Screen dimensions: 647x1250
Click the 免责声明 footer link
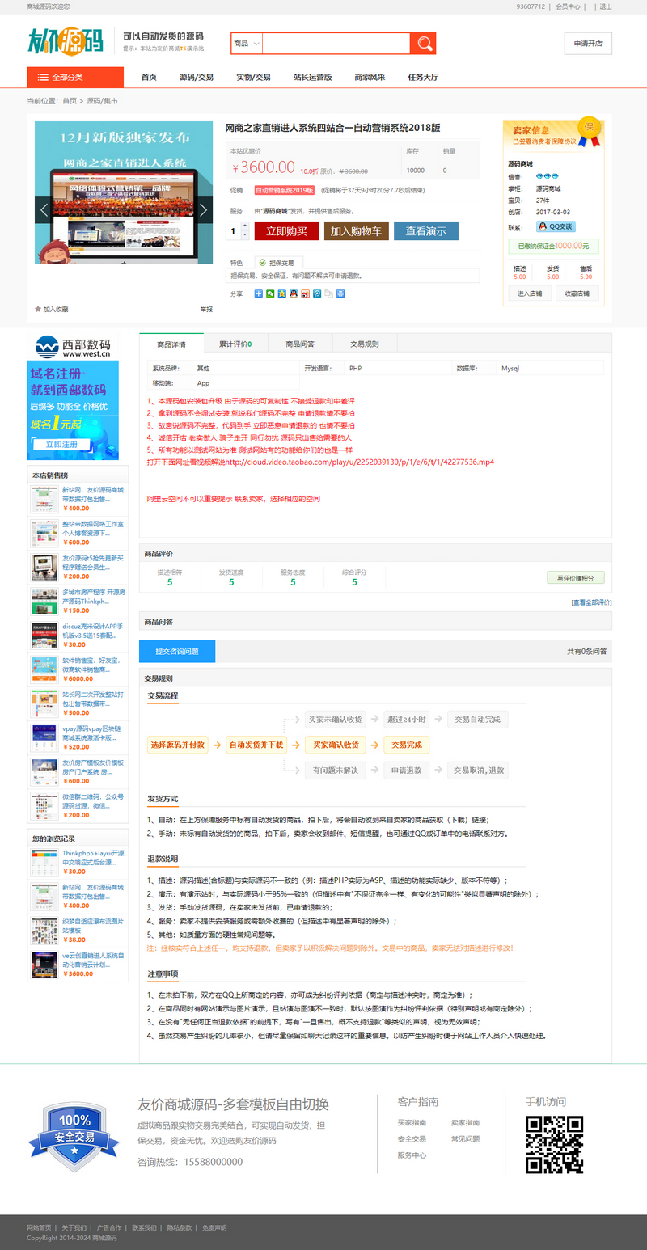(214, 1227)
